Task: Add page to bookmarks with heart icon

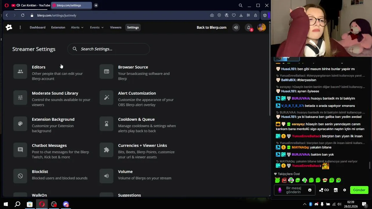Action: [234, 15]
